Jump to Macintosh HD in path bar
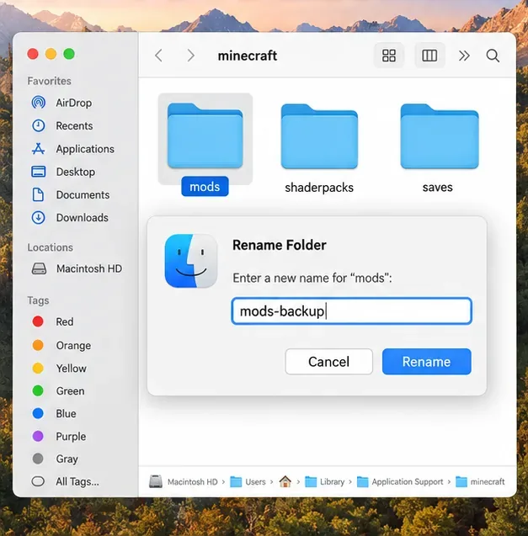The width and height of the screenshot is (528, 536). [x=184, y=481]
